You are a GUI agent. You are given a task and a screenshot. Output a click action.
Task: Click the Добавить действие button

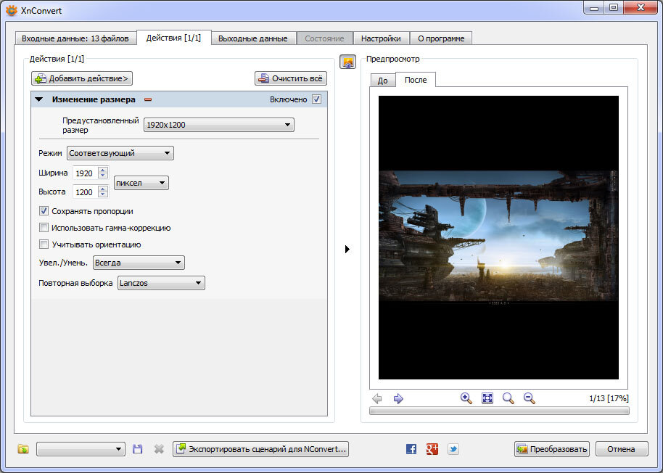point(82,78)
